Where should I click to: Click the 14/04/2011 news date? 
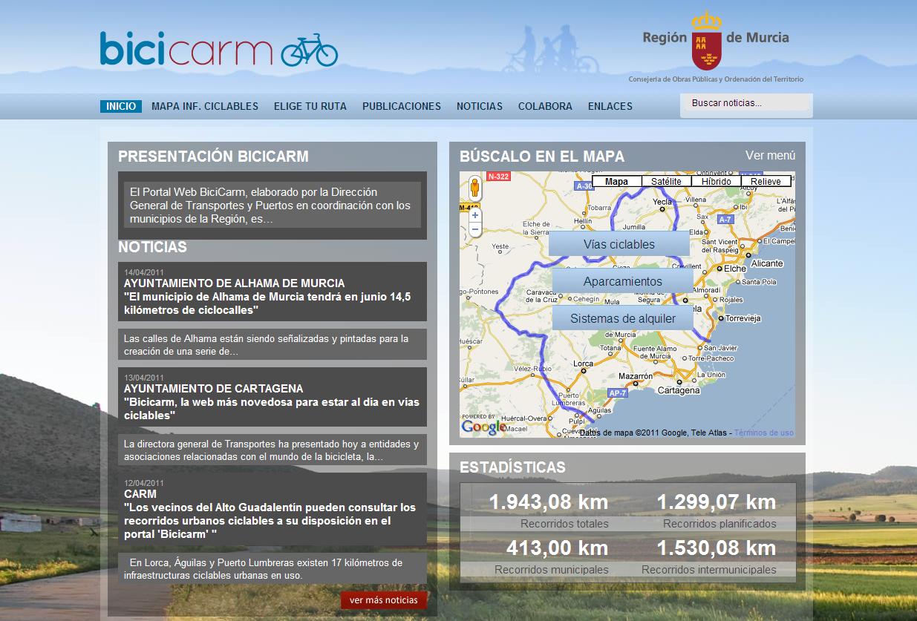(x=143, y=272)
